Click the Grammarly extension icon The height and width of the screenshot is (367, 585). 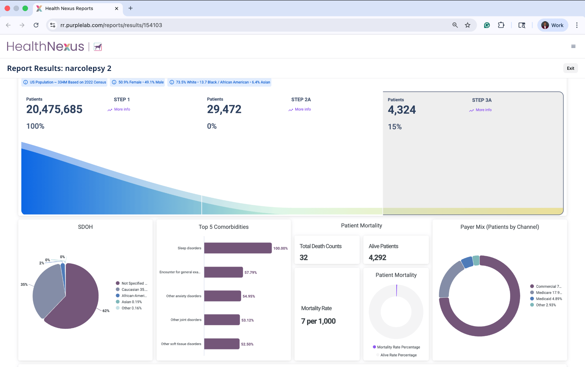487,25
